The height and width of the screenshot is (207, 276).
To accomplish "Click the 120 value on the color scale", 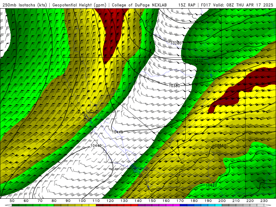I will (x=110, y=201).
